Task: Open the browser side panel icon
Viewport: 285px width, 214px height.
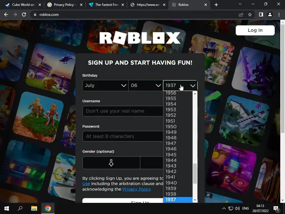Action: pyautogui.click(x=261, y=14)
